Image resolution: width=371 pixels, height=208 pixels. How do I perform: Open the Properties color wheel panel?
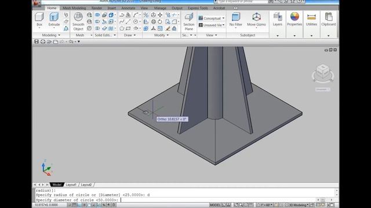point(294,19)
